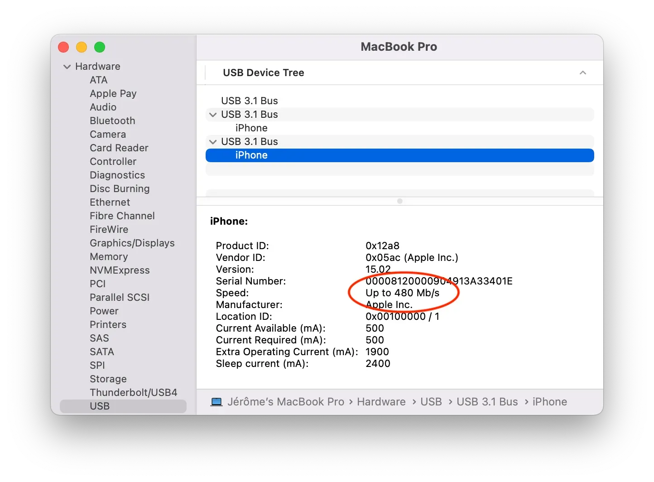Open the Storage hardware category
Screen dimensions: 654x482
[108, 379]
